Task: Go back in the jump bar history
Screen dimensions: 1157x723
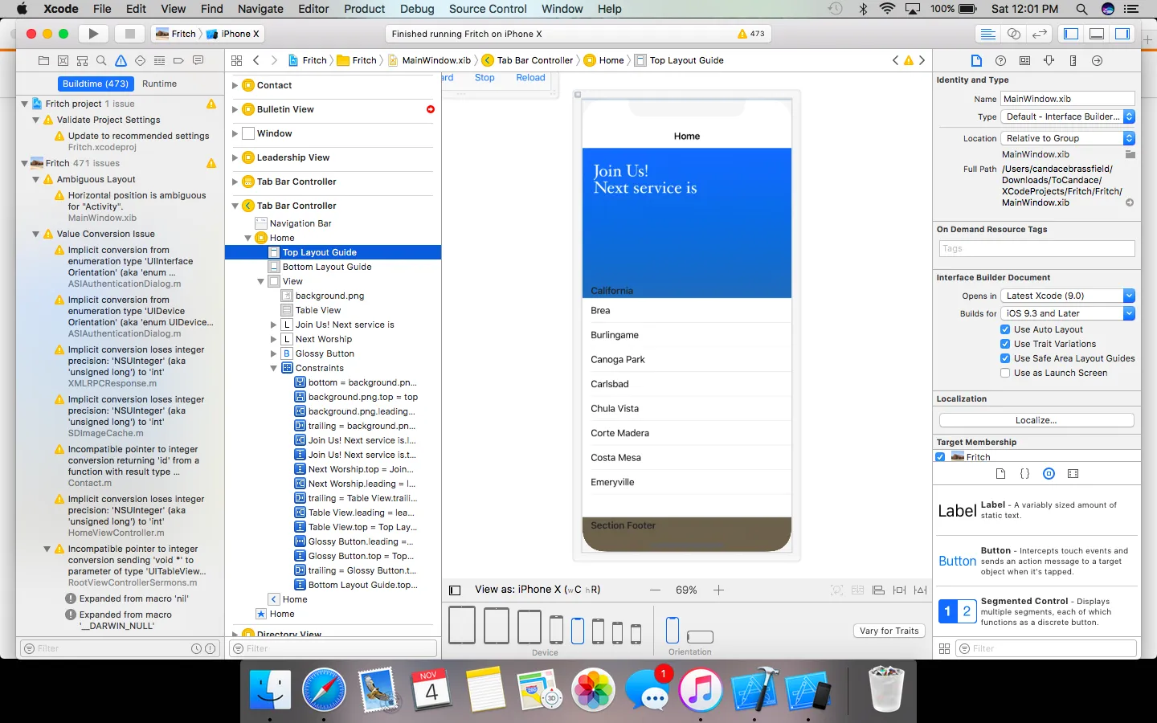Action: click(x=256, y=60)
